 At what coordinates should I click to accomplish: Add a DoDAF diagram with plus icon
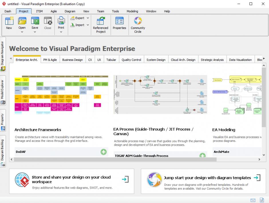(x=104, y=152)
